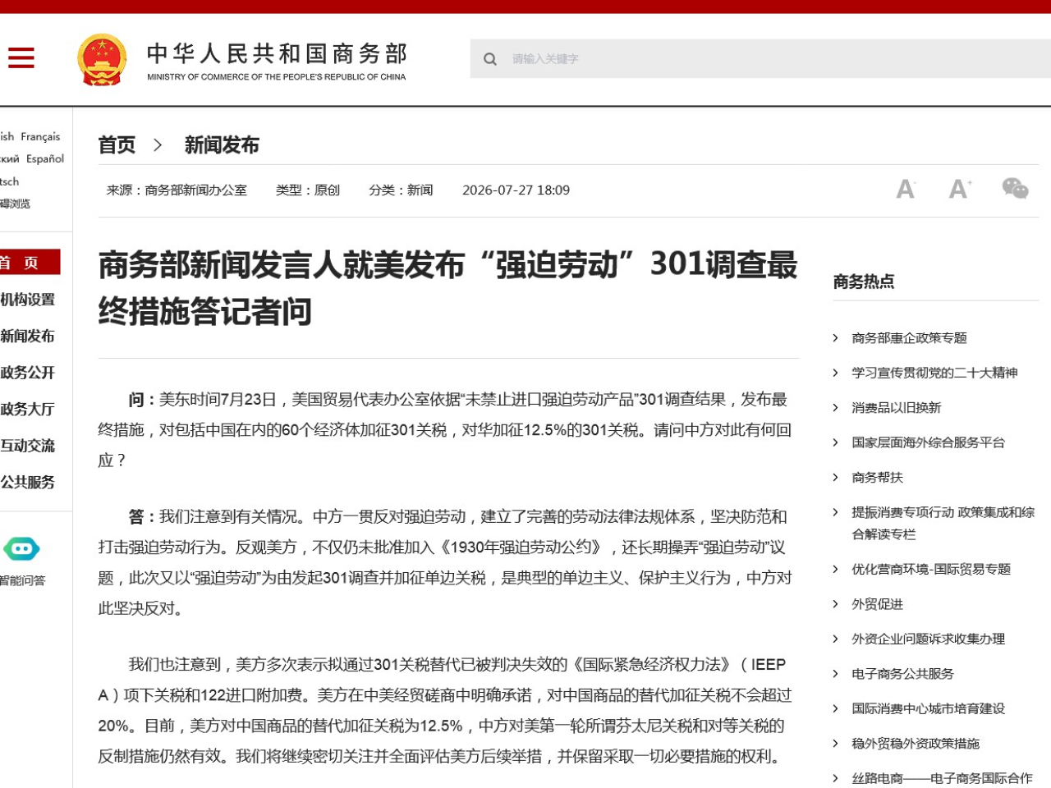Open the 优化营商环境-国际贸易专题 link
The image size is (1051, 788).
coord(931,570)
